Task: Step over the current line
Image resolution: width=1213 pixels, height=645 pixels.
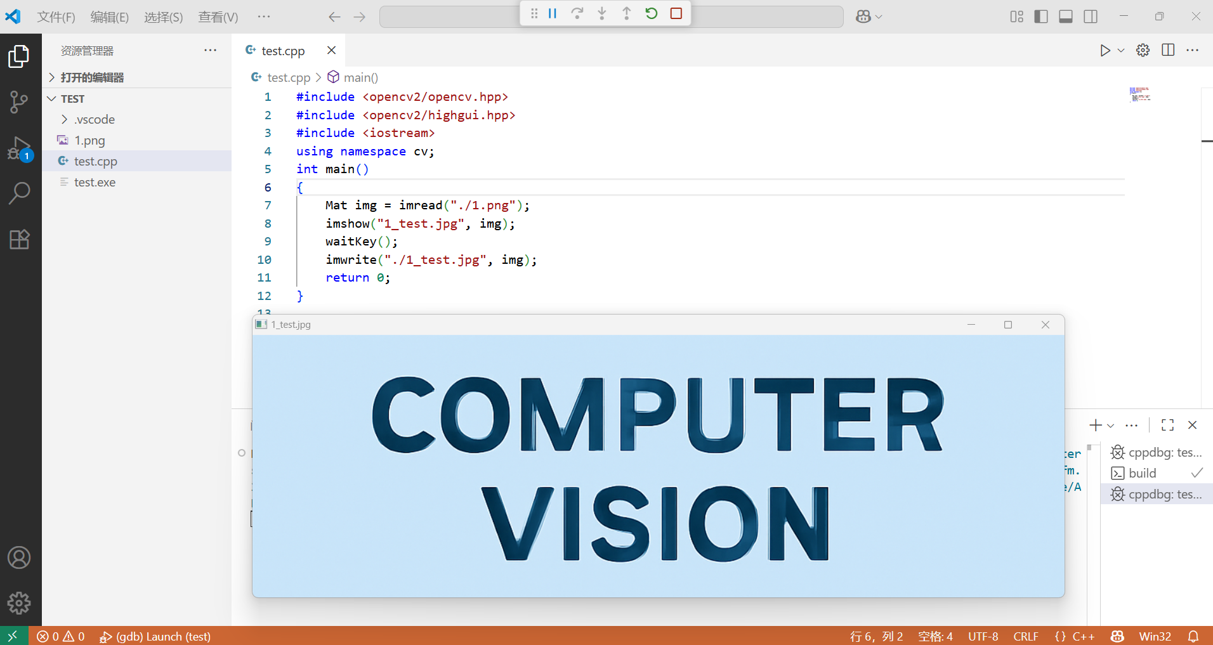Action: (577, 13)
